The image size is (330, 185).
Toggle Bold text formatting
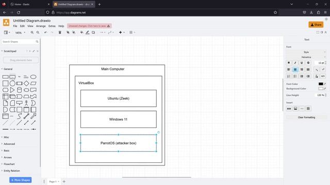(x=289, y=63)
